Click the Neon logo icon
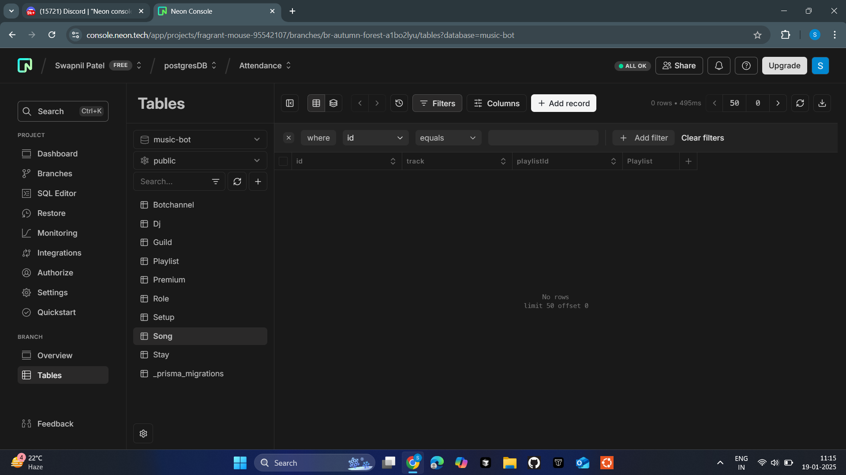The image size is (846, 475). pyautogui.click(x=25, y=65)
